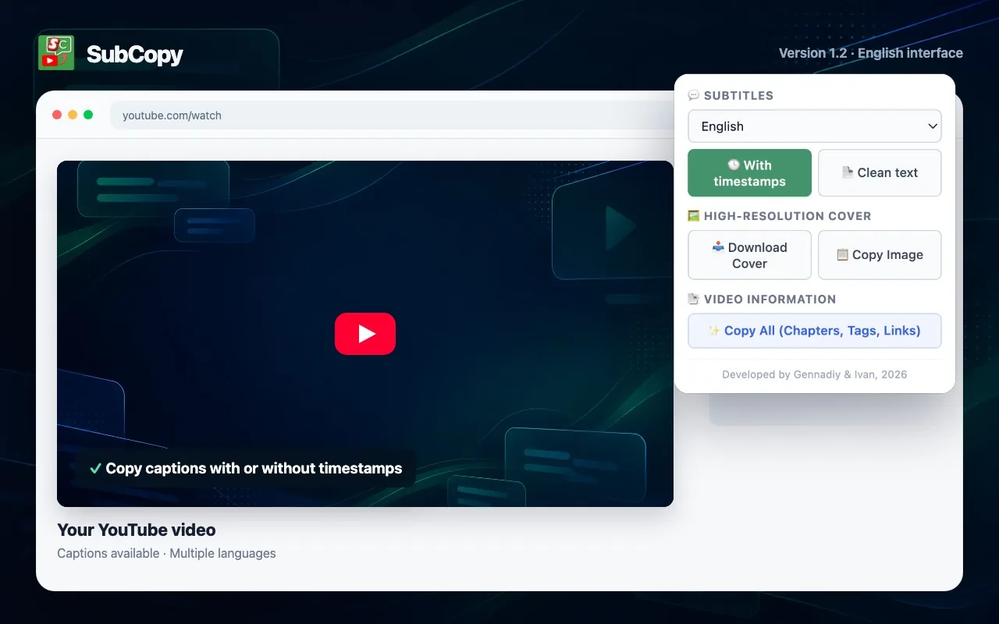Viewport: 999px width, 624px height.
Task: Click Developed by Gennadiy & Ivan, 2026
Action: [814, 374]
